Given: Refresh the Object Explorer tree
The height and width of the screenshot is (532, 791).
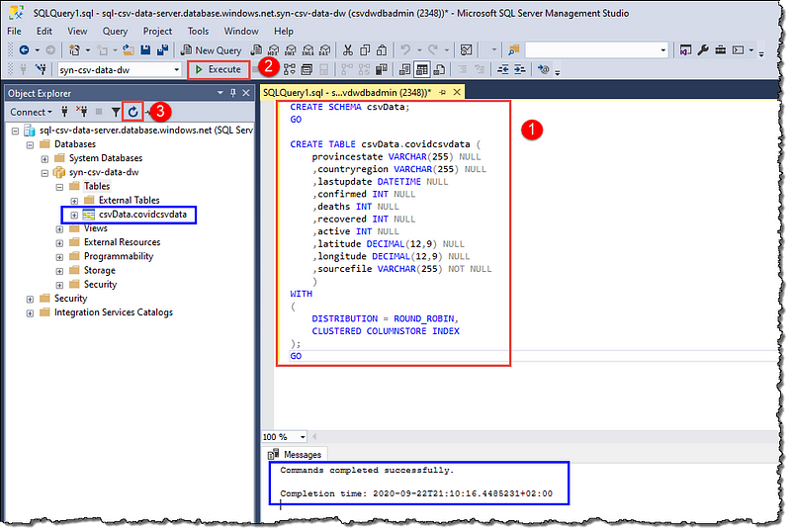Looking at the screenshot, I should (132, 112).
